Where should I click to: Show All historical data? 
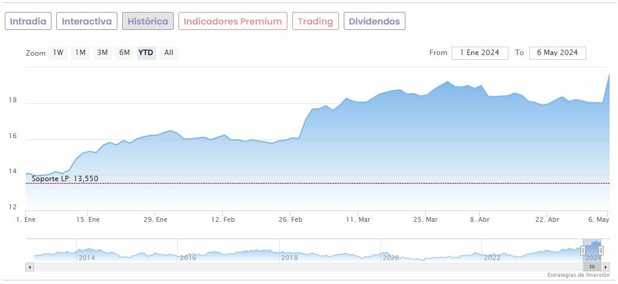(169, 53)
